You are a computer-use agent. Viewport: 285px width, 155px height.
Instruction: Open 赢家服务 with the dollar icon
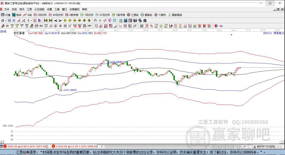175,15
